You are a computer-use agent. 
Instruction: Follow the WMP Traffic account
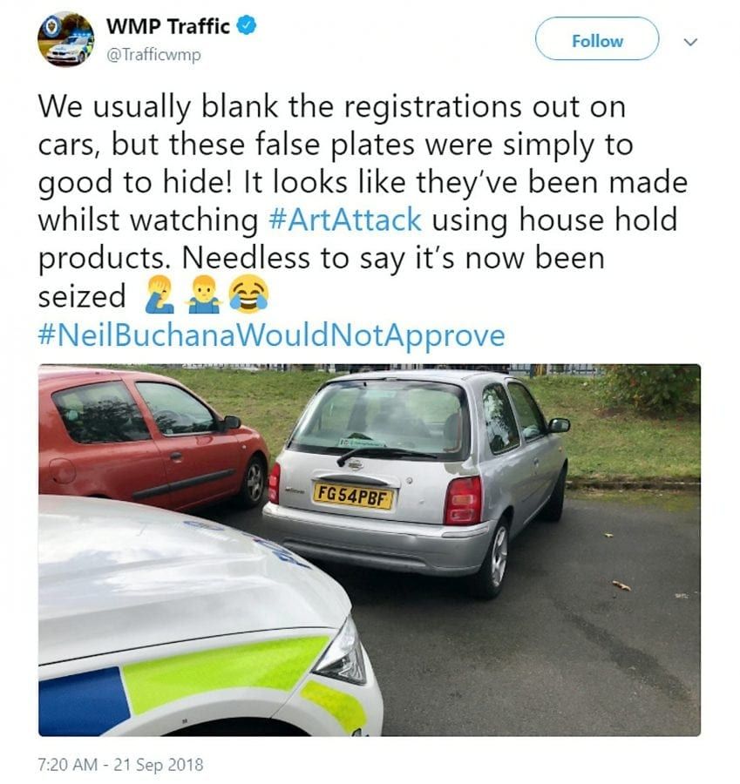[x=597, y=39]
